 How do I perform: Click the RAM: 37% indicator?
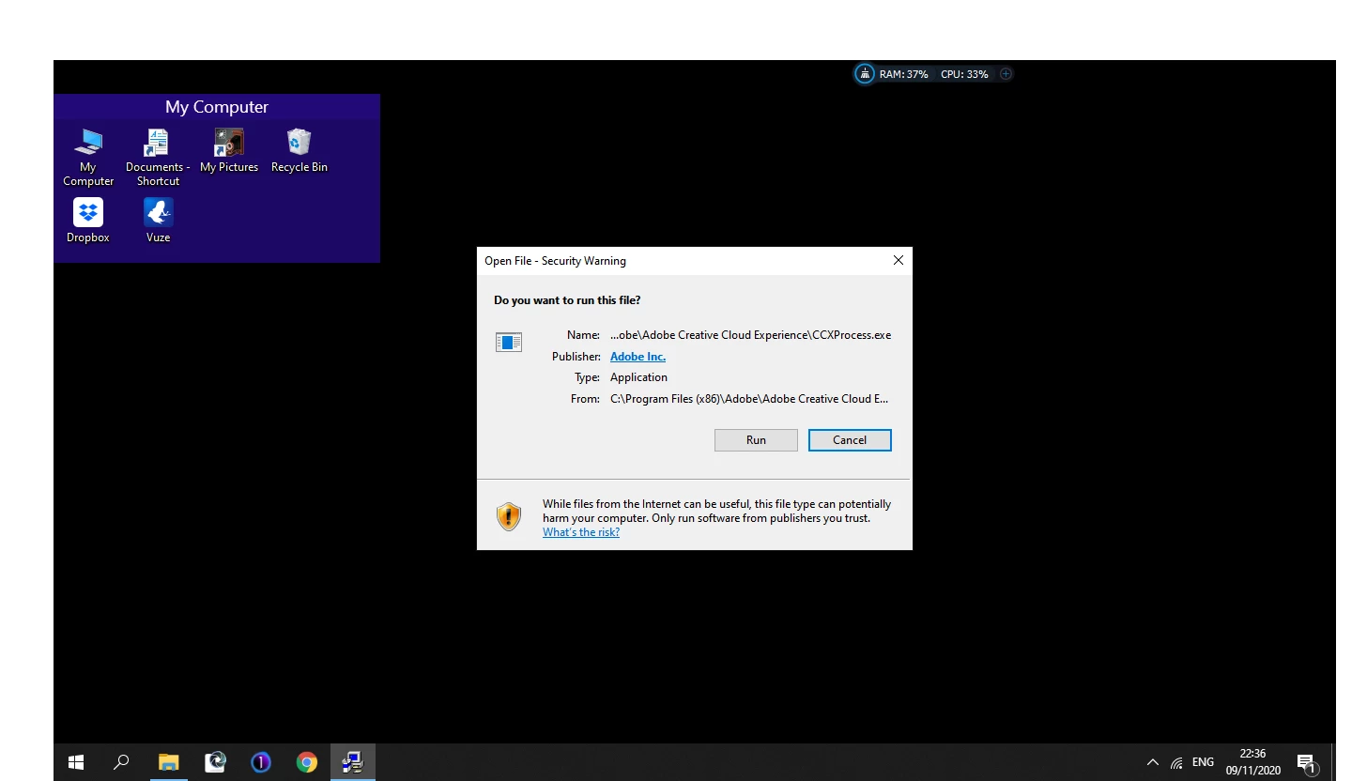pyautogui.click(x=903, y=74)
